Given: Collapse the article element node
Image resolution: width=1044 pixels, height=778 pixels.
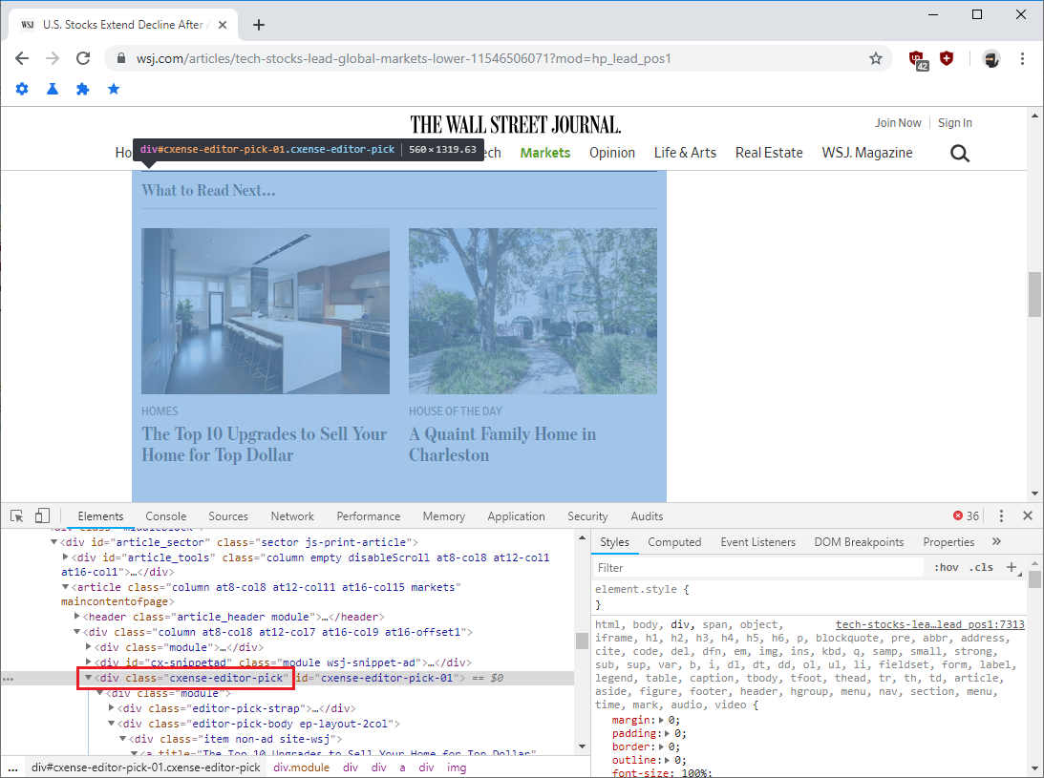Looking at the screenshot, I should (66, 587).
